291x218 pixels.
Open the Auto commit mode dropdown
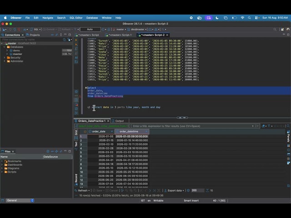point(90,30)
